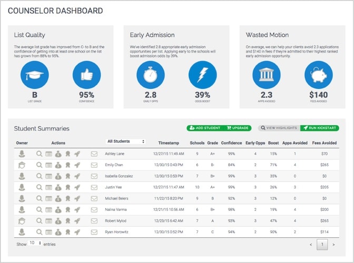The width and height of the screenshot is (354, 263).
Task: Click the List Quality card title
Action: 29,35
